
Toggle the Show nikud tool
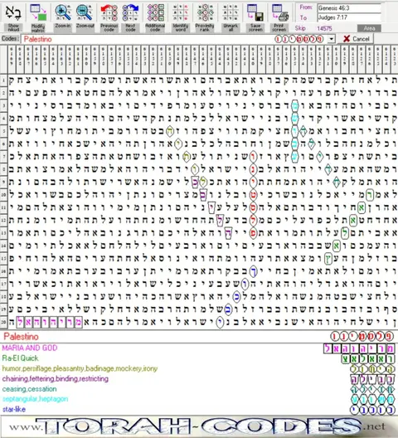pos(12,17)
